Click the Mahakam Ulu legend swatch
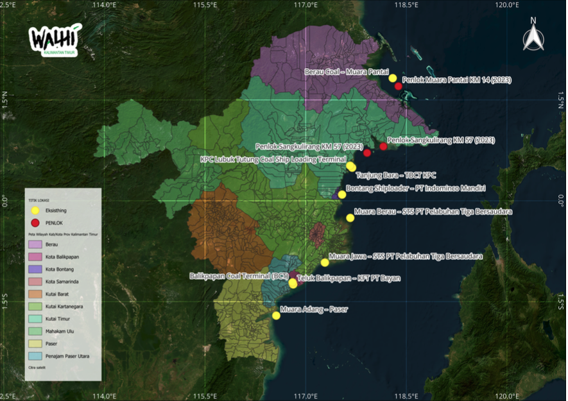568x401 pixels. tap(35, 331)
